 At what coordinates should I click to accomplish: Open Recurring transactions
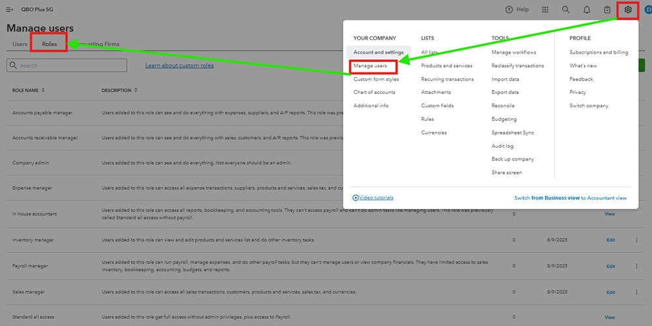(447, 79)
